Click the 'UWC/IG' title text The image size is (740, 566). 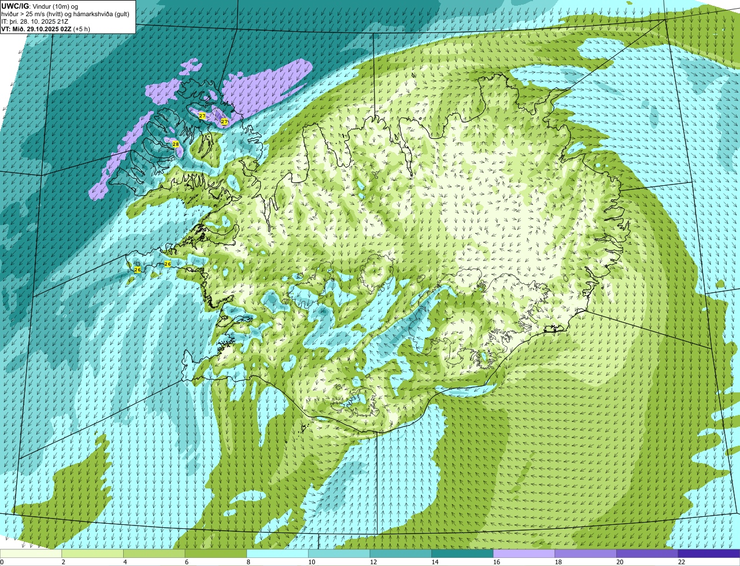click(15, 6)
